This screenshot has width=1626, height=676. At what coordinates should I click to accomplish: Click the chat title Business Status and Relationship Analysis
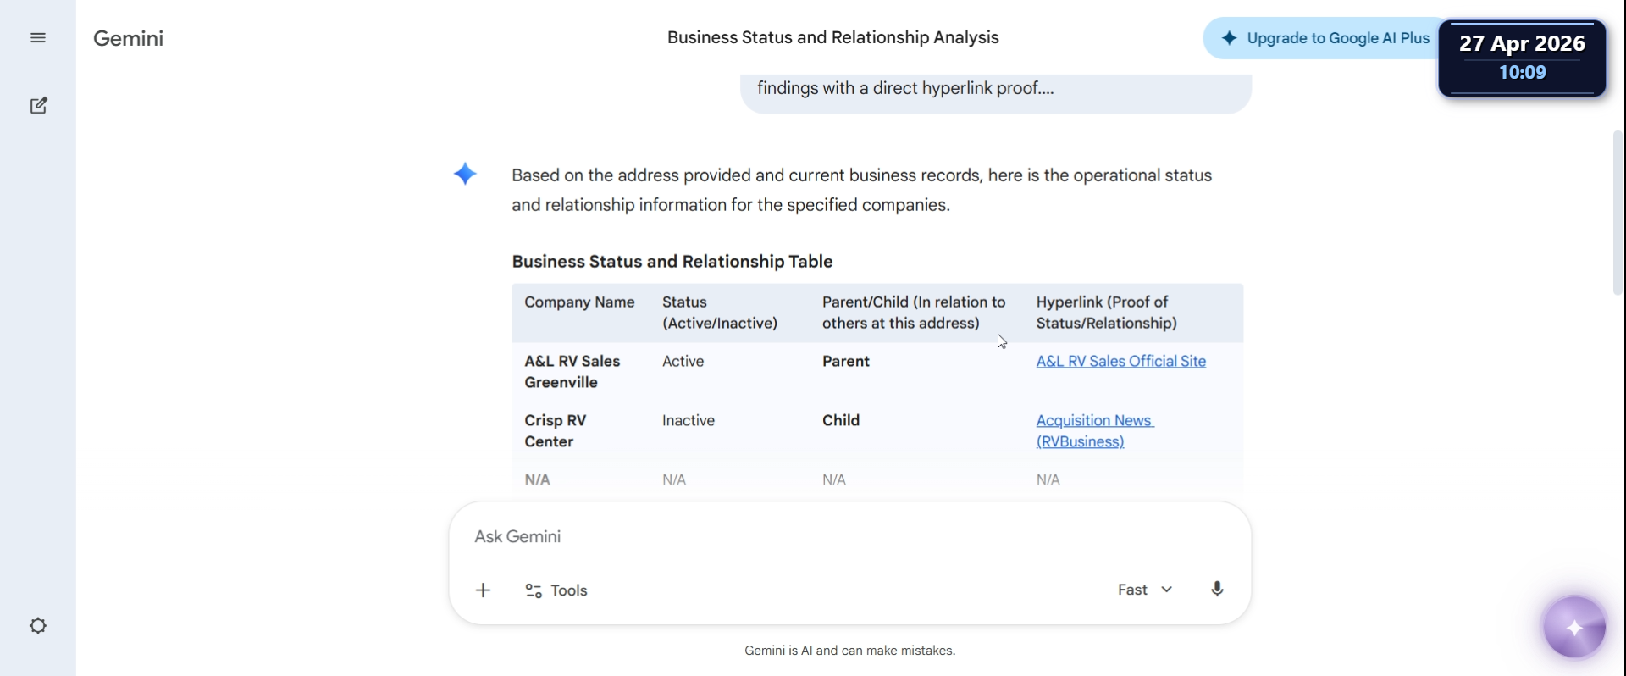tap(833, 37)
